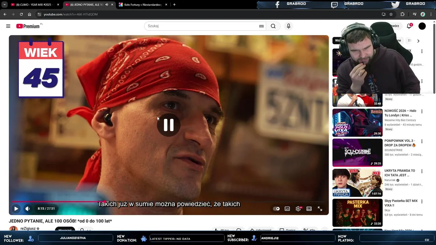
Task: Open the SOUNDSTRIKE channel link
Action: 393,150
